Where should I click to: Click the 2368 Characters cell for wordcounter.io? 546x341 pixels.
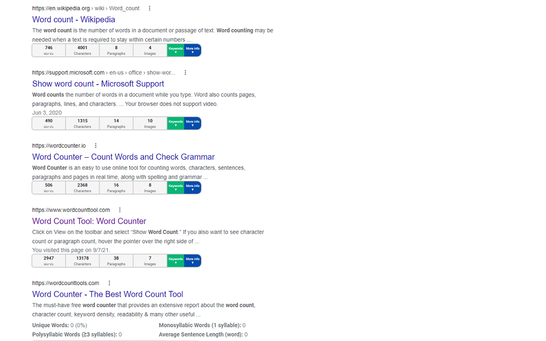(x=82, y=188)
